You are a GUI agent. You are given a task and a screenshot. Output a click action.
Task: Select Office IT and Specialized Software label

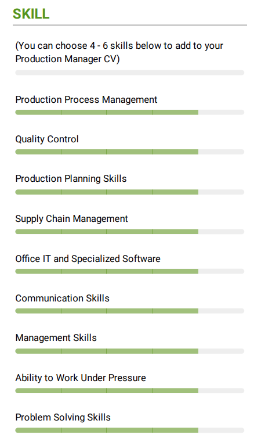(x=88, y=258)
